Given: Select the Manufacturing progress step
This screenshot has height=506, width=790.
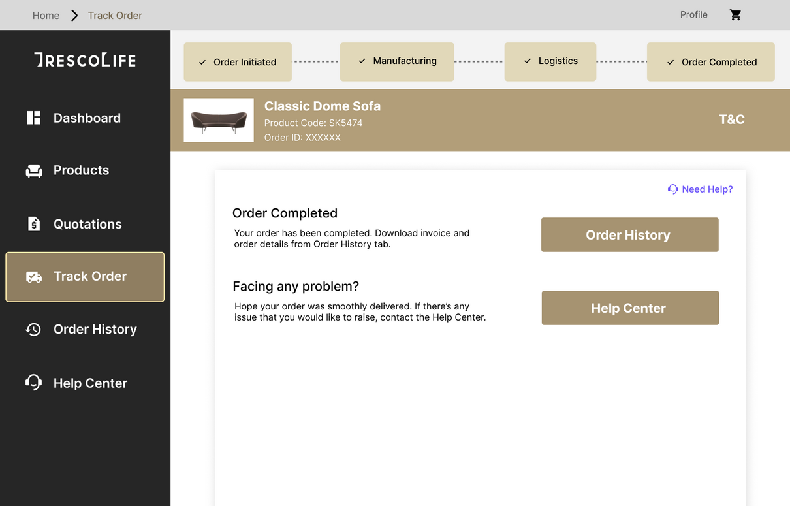Looking at the screenshot, I should [397, 61].
